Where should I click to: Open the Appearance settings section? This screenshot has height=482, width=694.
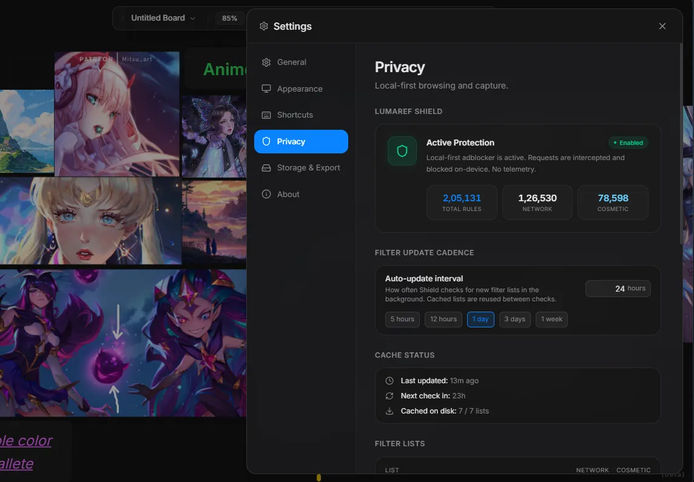tap(301, 89)
